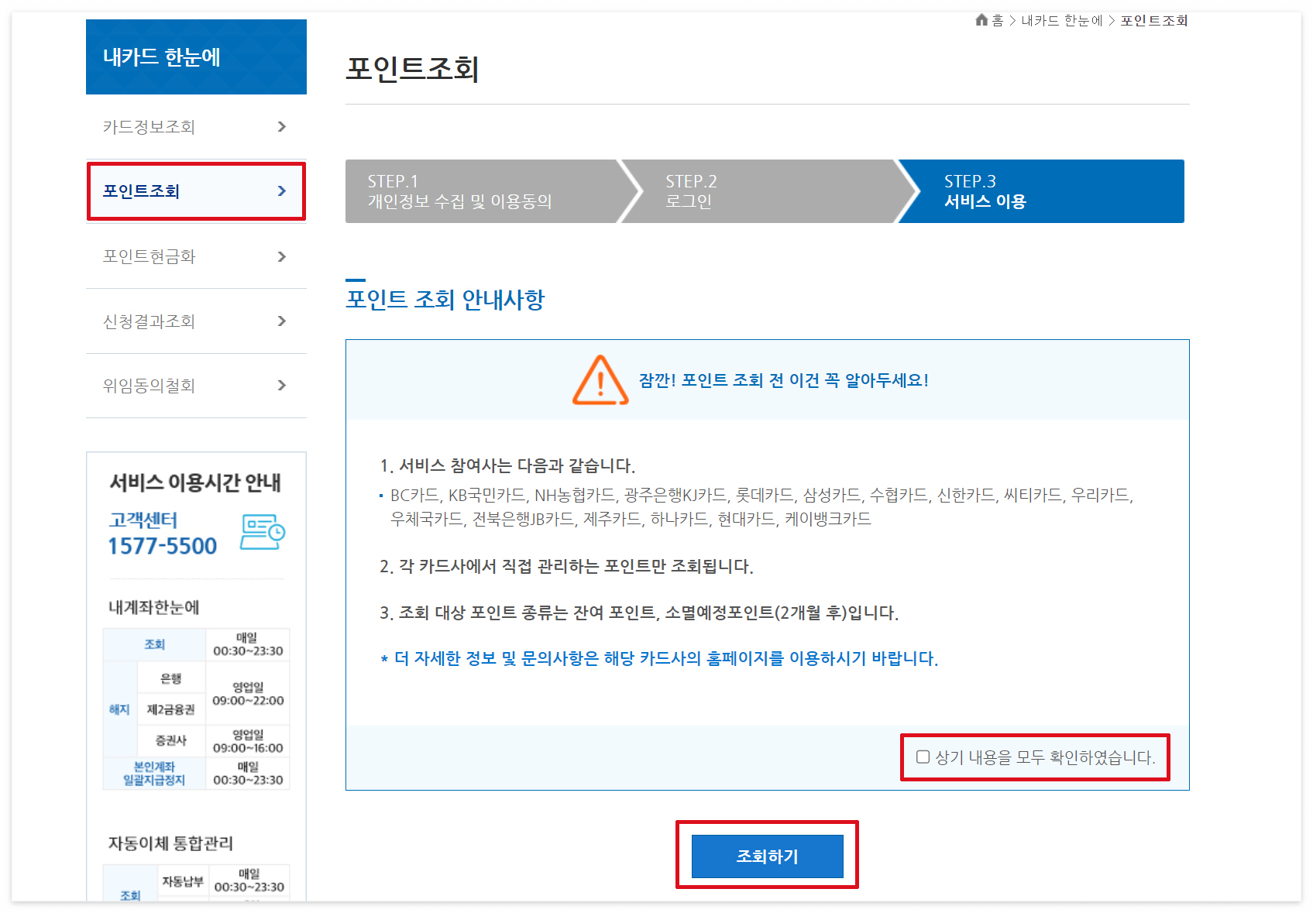Click 포인트조회 in the breadcrumb trail
The height and width of the screenshot is (913, 1313).
[1153, 21]
